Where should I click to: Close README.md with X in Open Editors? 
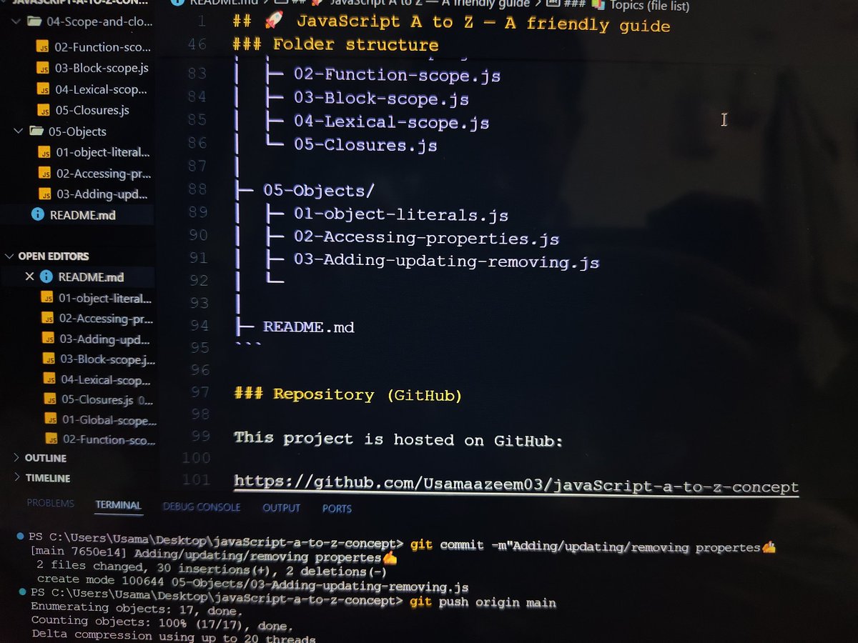click(x=29, y=276)
